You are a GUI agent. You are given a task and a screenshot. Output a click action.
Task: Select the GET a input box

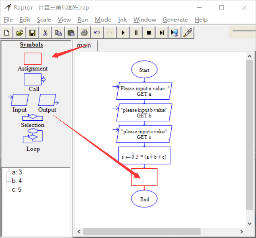pyautogui.click(x=144, y=91)
